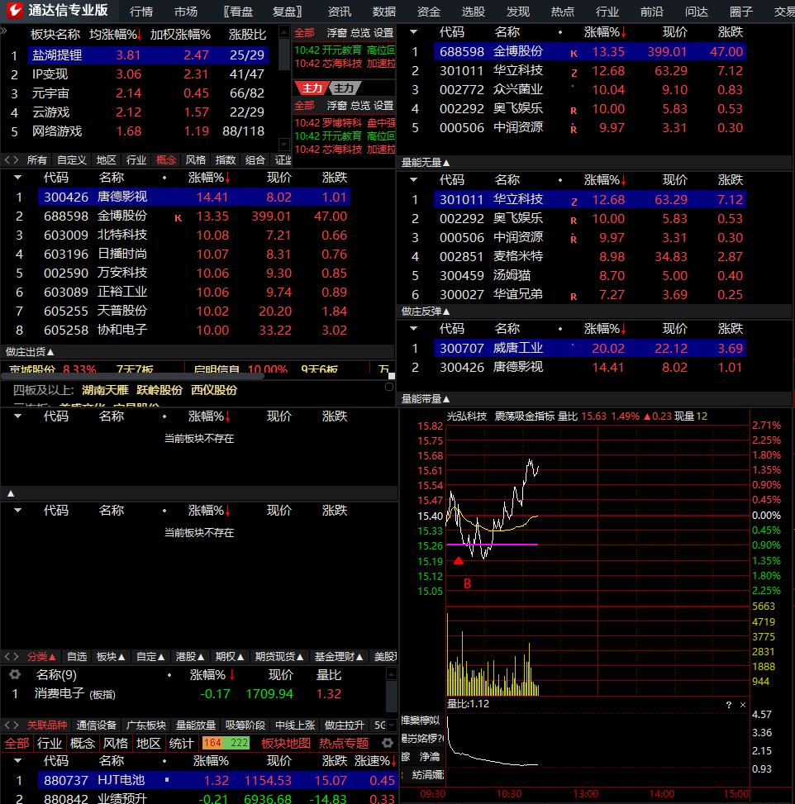
Task: Toggle sort on 均涨幅% column header
Action: [x=115, y=35]
